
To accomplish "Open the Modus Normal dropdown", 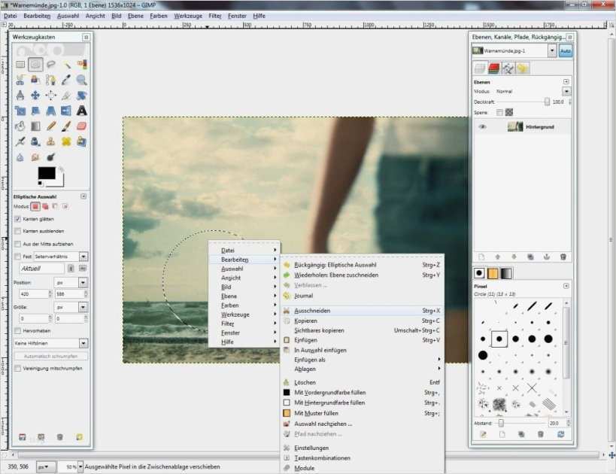I will [x=566, y=91].
